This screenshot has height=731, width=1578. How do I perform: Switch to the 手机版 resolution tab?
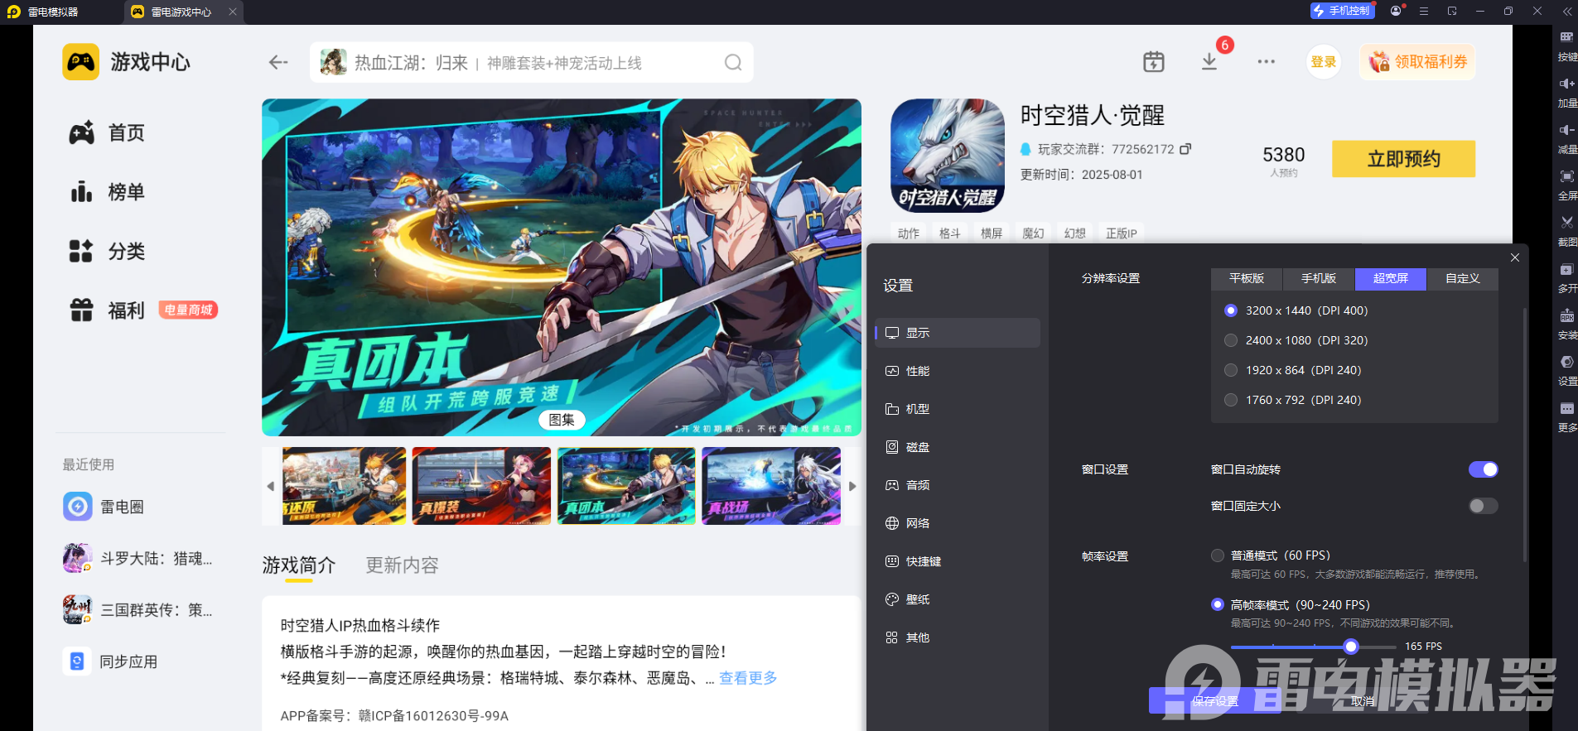(1319, 279)
